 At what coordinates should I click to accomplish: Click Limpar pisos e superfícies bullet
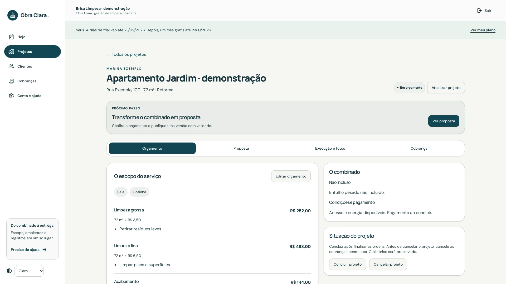[145, 265]
